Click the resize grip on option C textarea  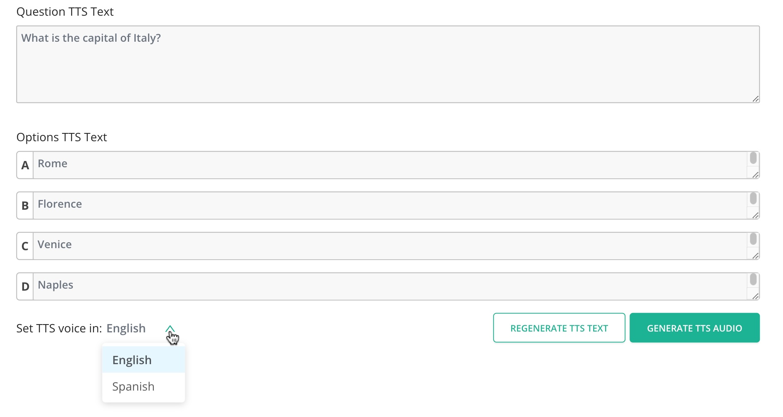755,256
